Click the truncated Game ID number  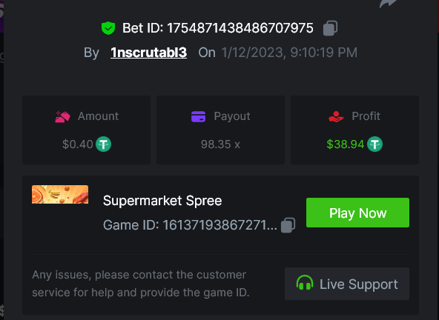219,225
